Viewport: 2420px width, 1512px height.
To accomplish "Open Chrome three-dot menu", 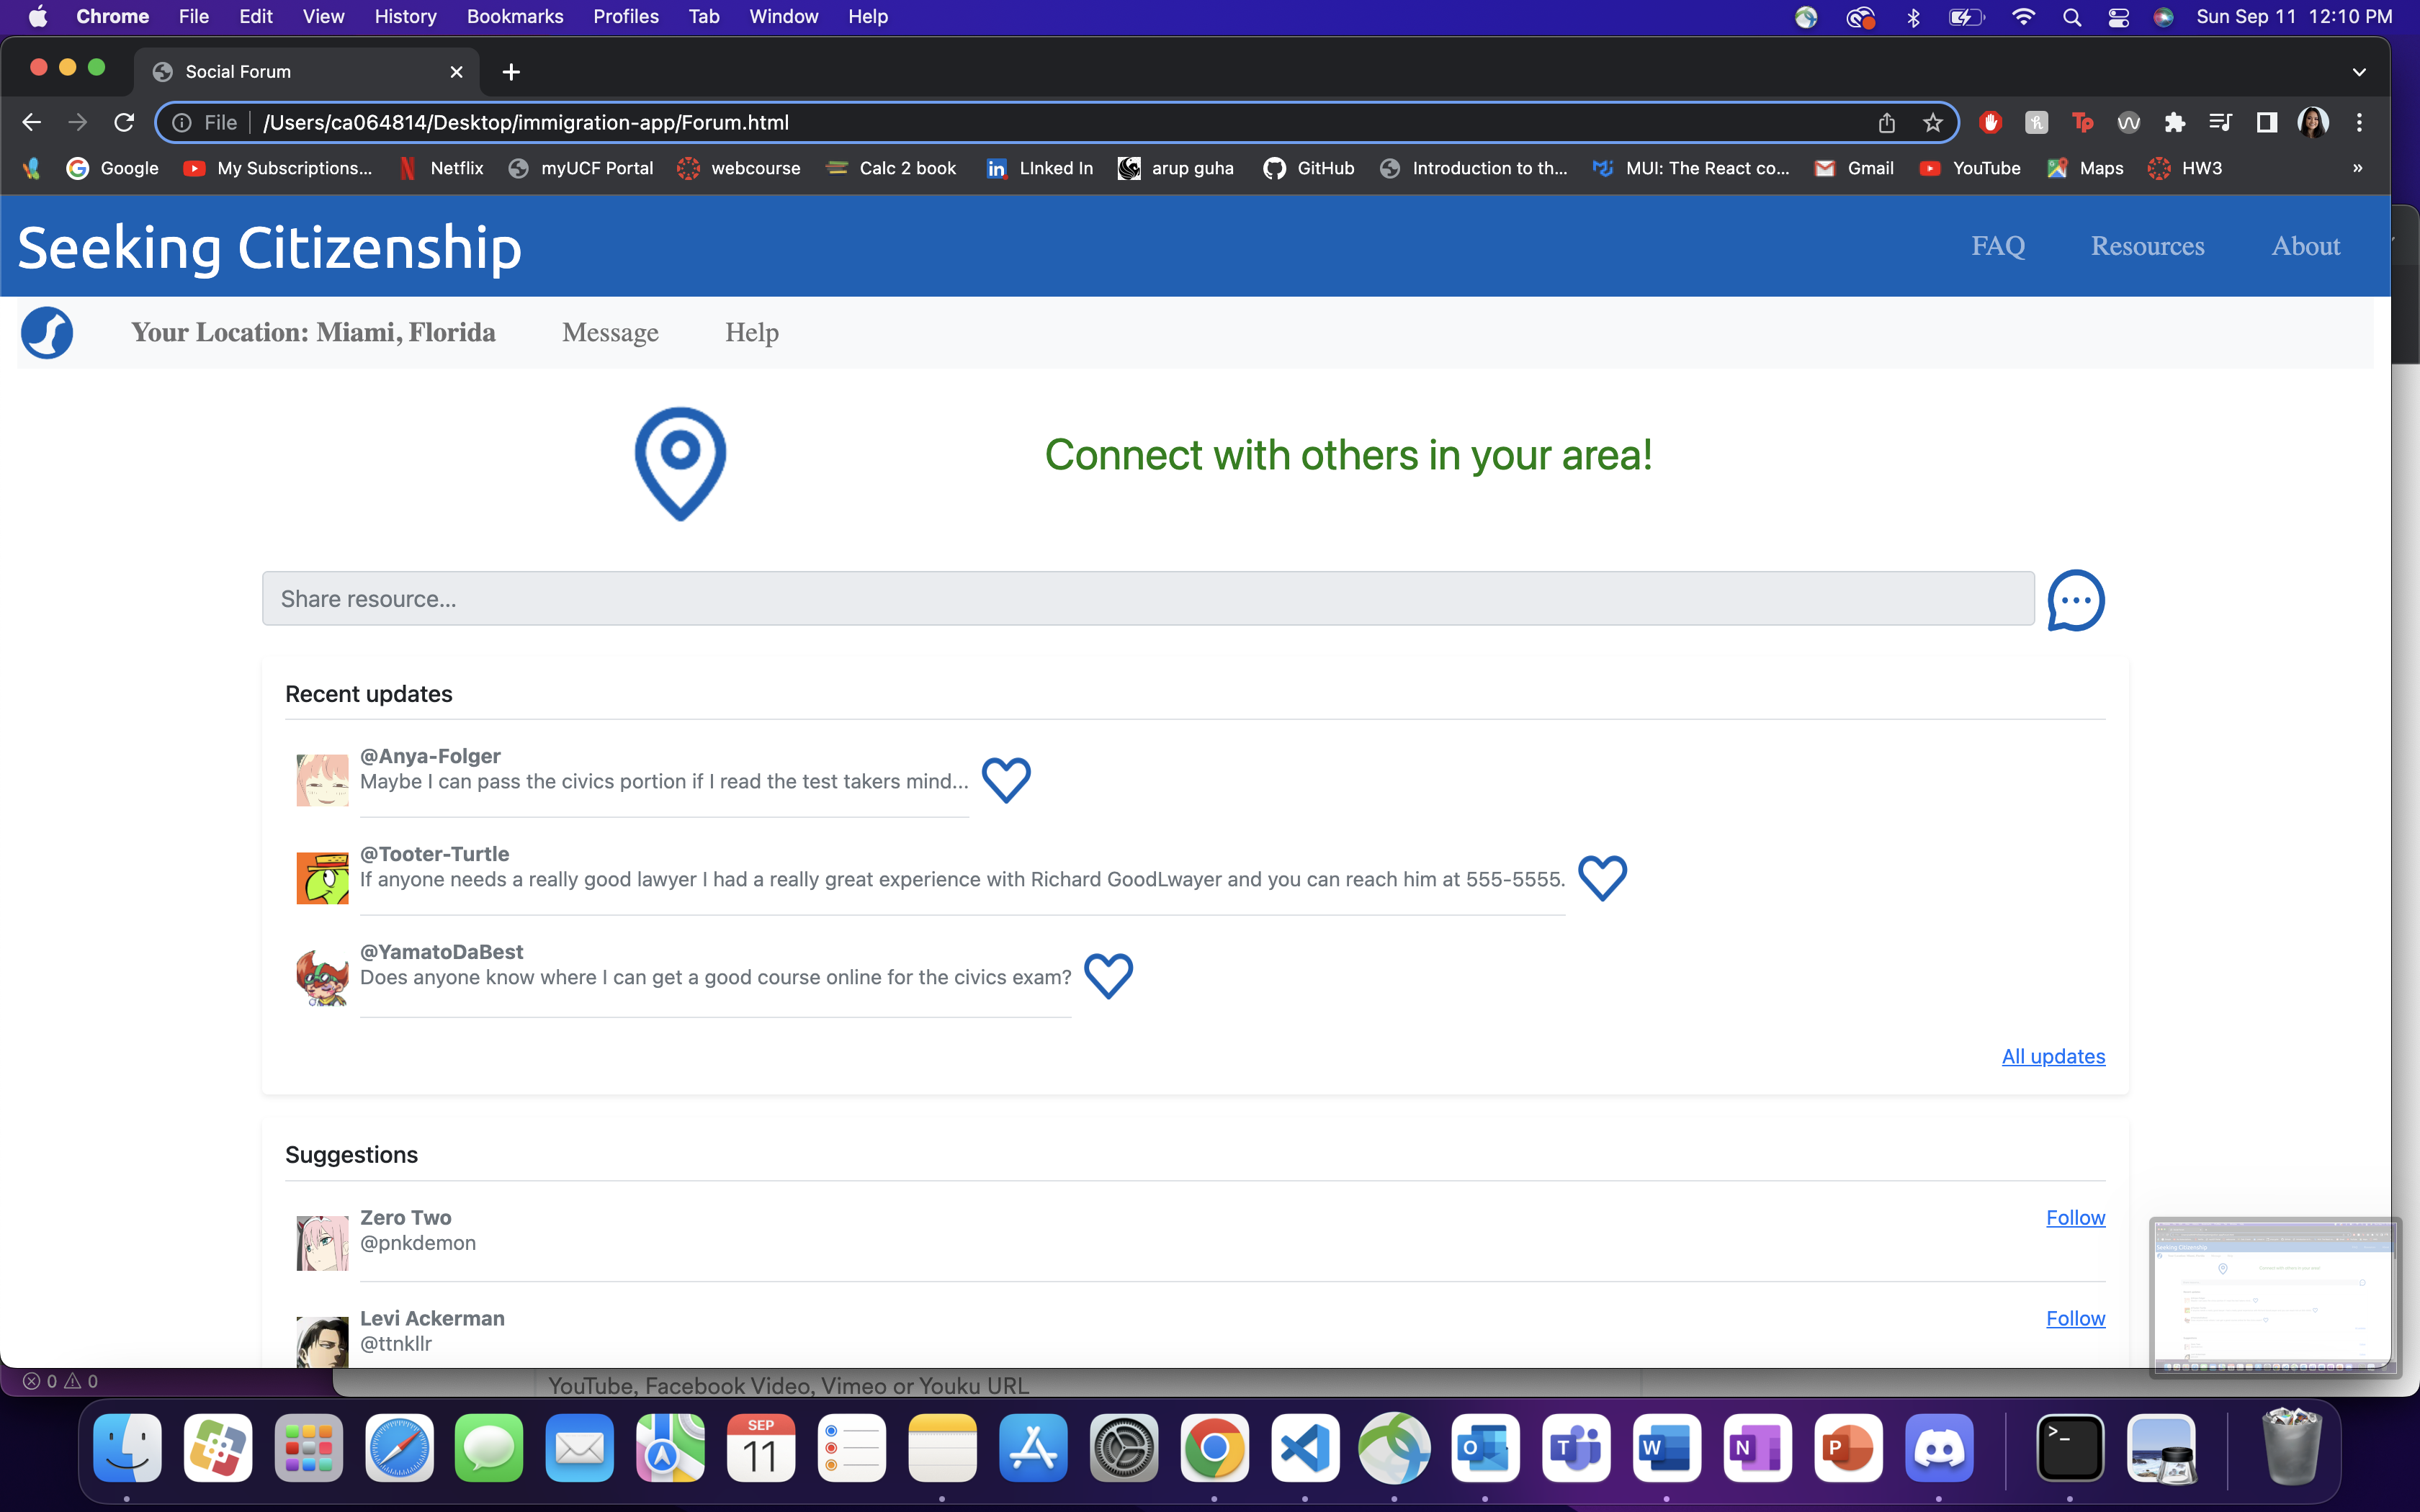I will click(x=2359, y=123).
